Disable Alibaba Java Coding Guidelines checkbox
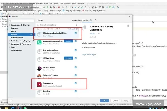 75,33
